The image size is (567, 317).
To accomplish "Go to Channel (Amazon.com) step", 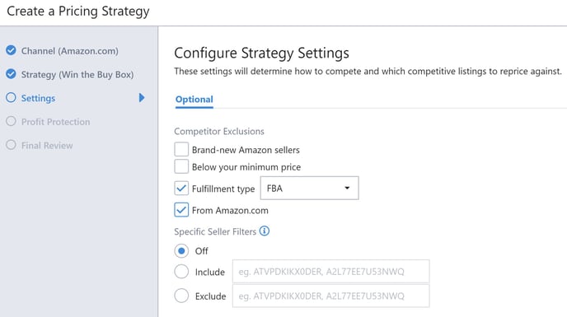I will (70, 51).
